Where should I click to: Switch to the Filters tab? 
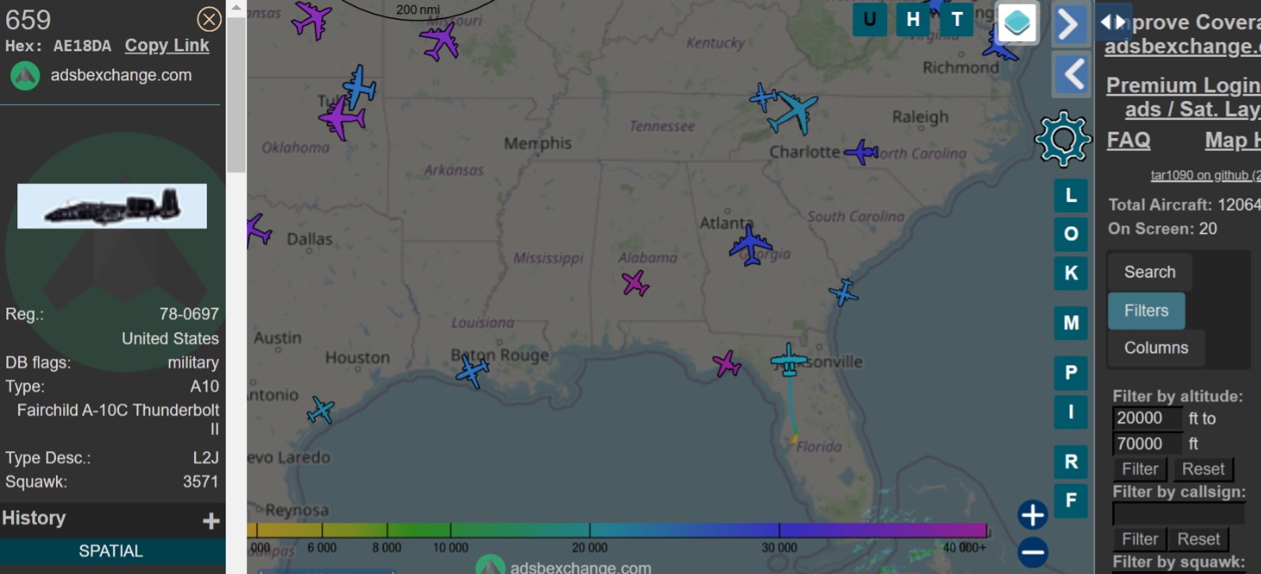pos(1146,311)
